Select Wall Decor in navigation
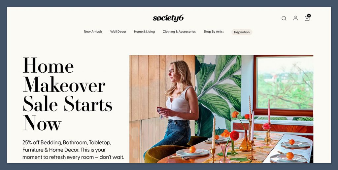 [x=118, y=32]
